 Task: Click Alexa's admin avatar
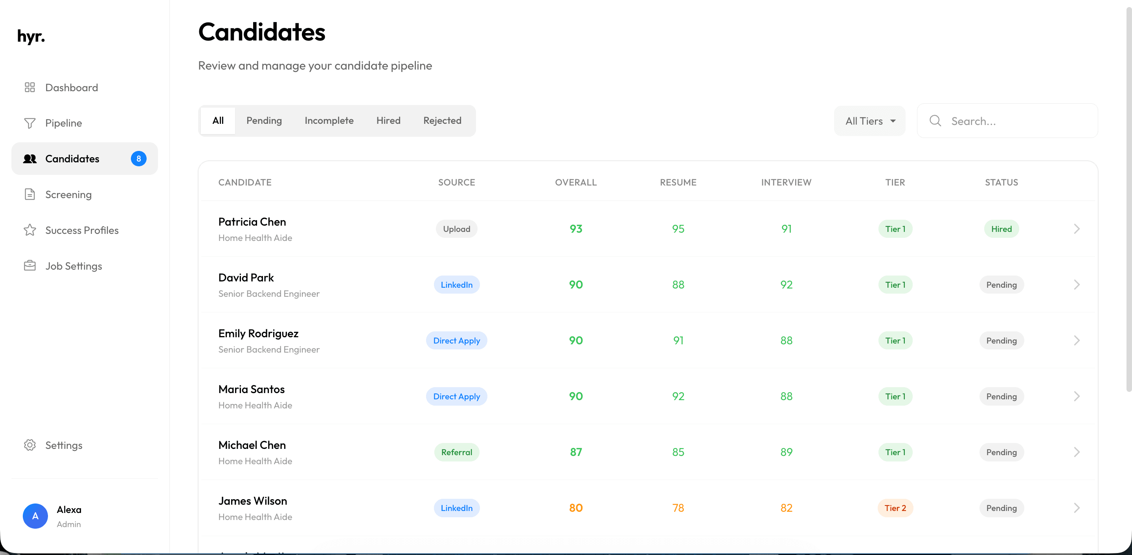pyautogui.click(x=35, y=516)
